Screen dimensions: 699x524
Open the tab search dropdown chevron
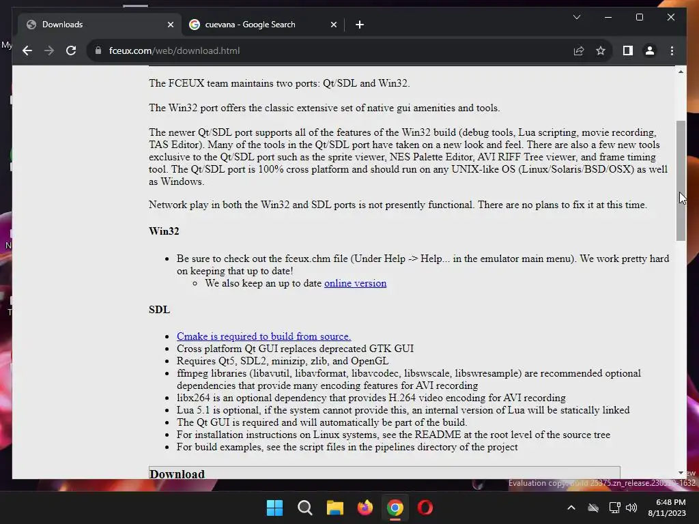tap(577, 17)
